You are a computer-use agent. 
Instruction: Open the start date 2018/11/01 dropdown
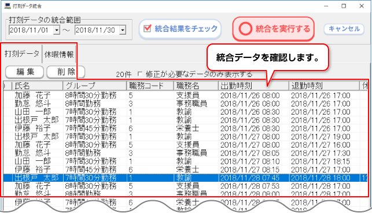[57, 30]
